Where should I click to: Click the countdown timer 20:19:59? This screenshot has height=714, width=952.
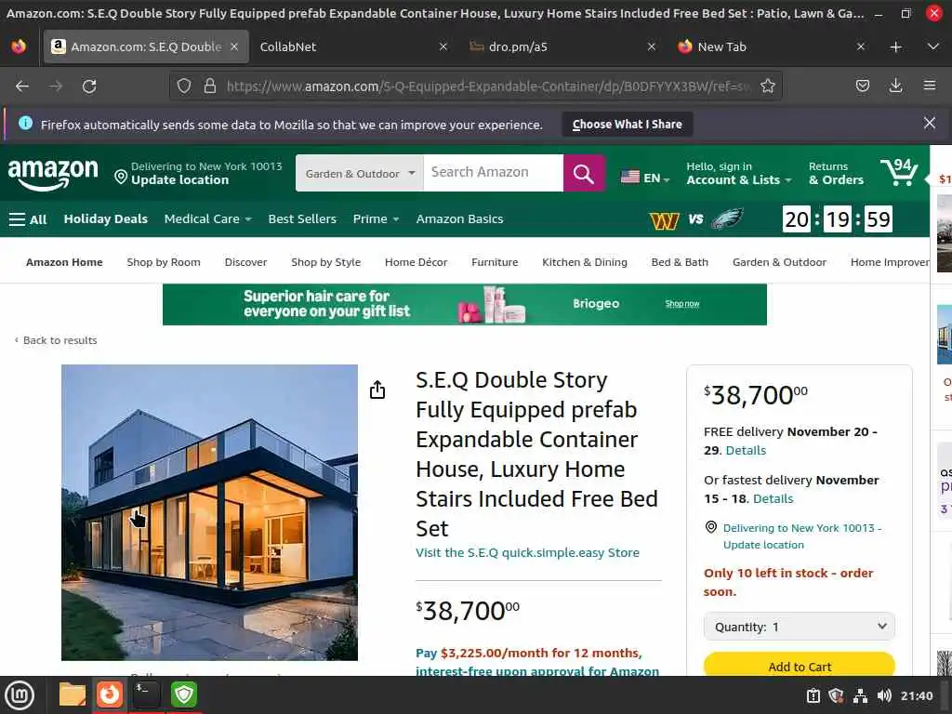[838, 219]
